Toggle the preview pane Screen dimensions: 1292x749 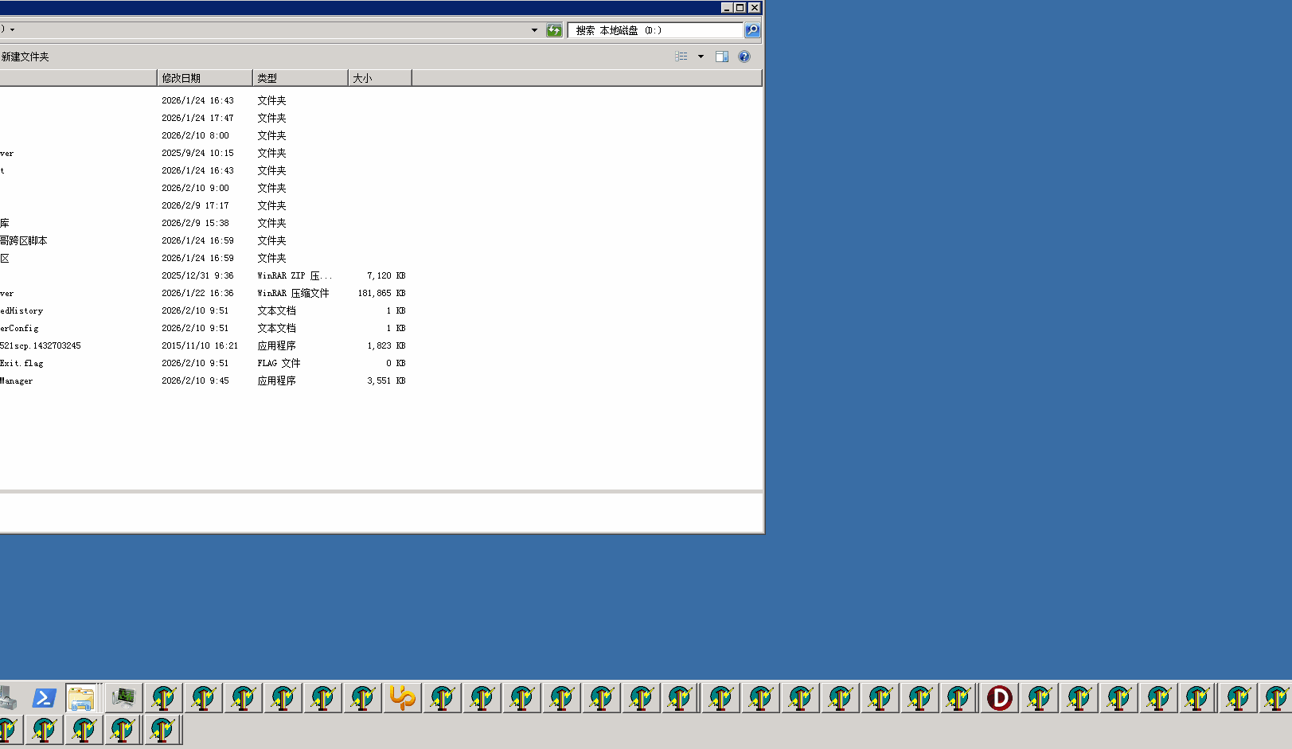pyautogui.click(x=722, y=57)
